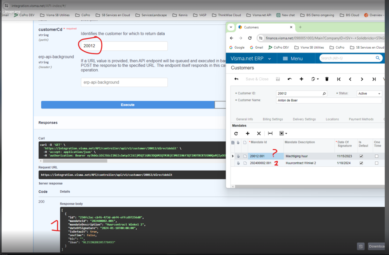Open the Payment Methods tab
Screen dimensions: 389x255
pyautogui.click(x=361, y=119)
